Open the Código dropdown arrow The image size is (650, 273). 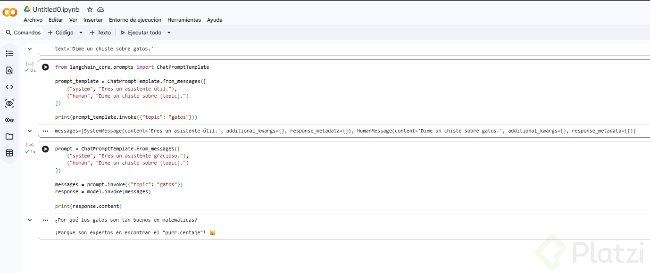81,33
